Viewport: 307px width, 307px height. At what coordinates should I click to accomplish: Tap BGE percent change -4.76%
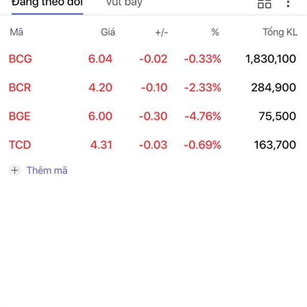coord(203,116)
